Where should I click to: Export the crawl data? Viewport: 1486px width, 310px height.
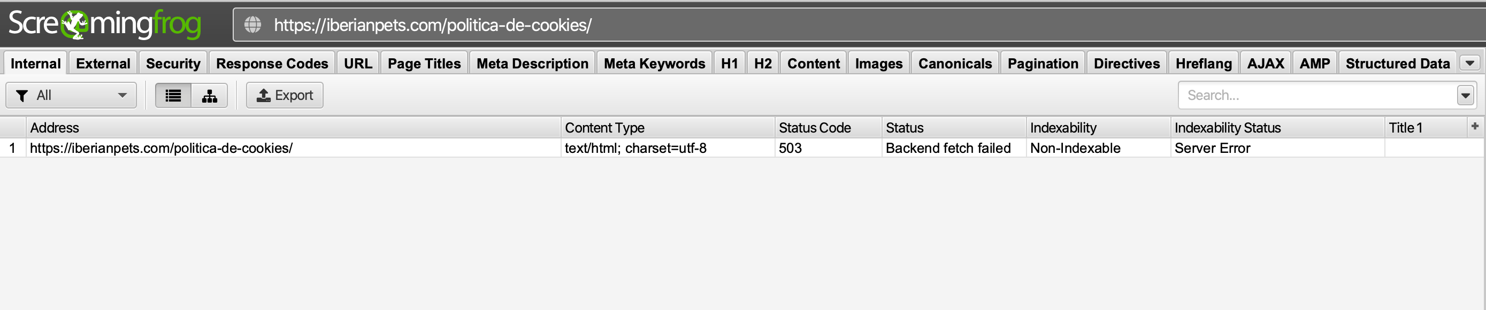(x=285, y=96)
